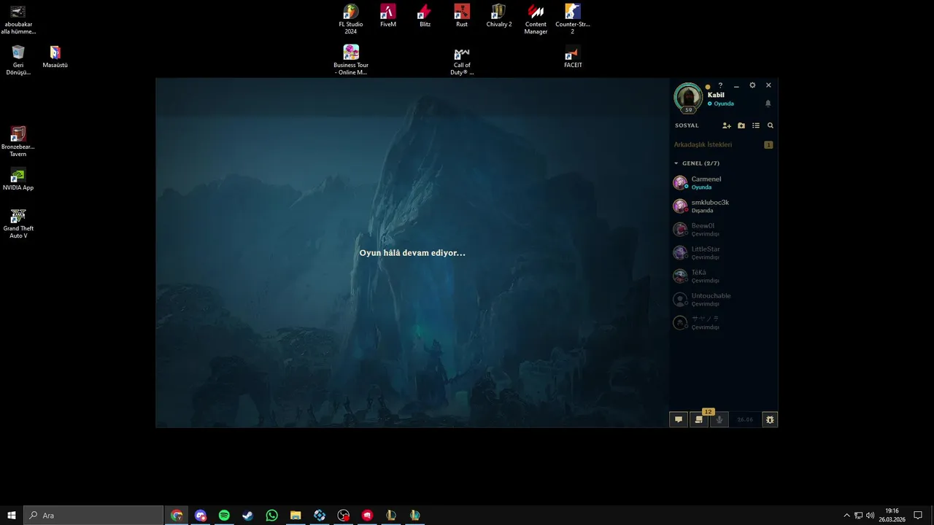
Task: Open the network tray icon
Action: tap(858, 516)
